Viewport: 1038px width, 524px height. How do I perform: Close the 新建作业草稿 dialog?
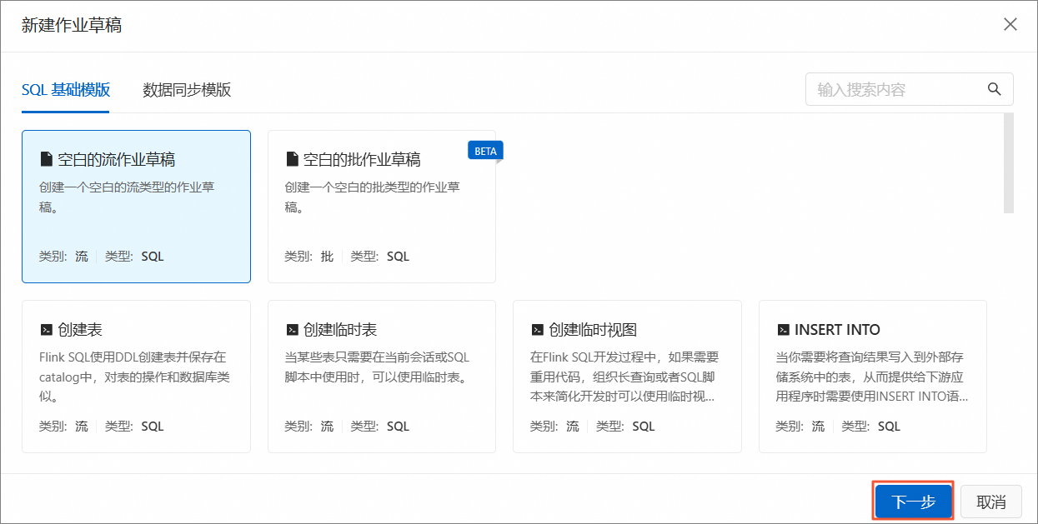click(1010, 24)
